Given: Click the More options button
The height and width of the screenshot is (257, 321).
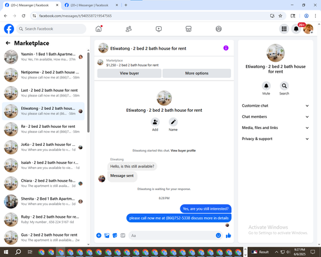Looking at the screenshot, I should tap(196, 73).
